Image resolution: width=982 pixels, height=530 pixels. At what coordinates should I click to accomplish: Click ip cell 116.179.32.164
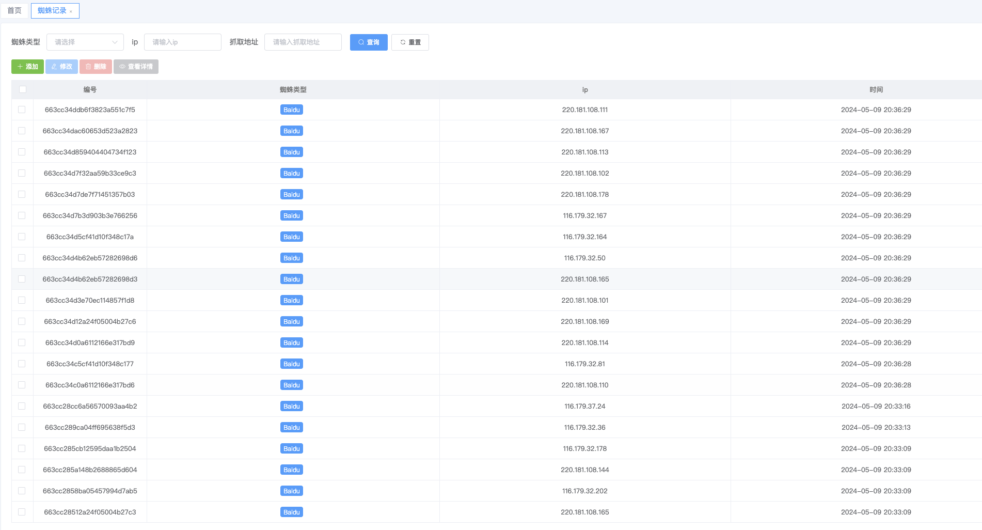[585, 237]
